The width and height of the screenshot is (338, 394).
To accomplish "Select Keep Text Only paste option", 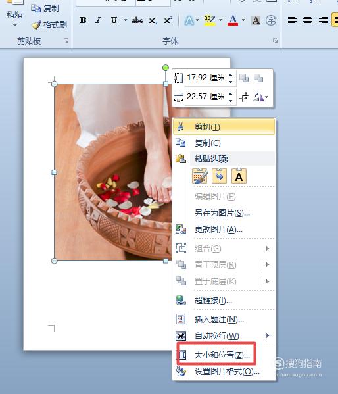I will [239, 176].
